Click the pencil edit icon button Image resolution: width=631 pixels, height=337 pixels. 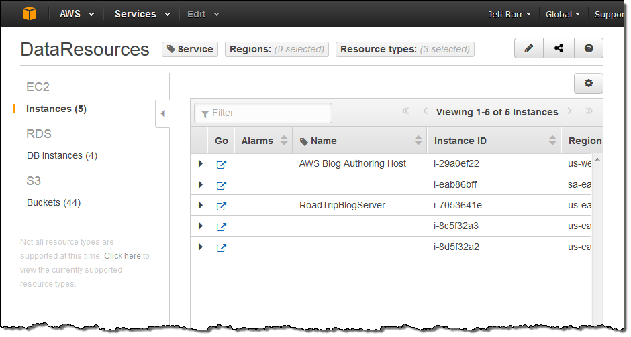point(529,48)
